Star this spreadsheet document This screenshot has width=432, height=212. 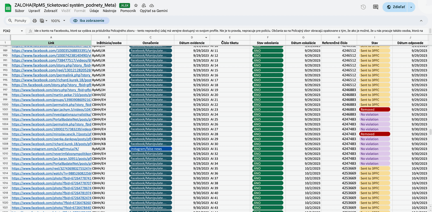pos(136,5)
